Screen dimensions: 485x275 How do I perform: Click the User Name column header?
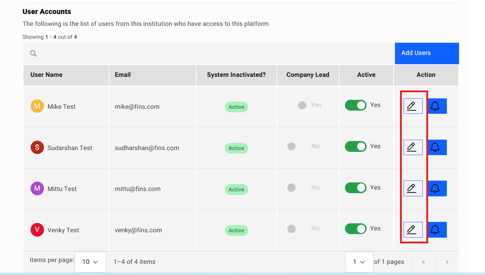[46, 75]
